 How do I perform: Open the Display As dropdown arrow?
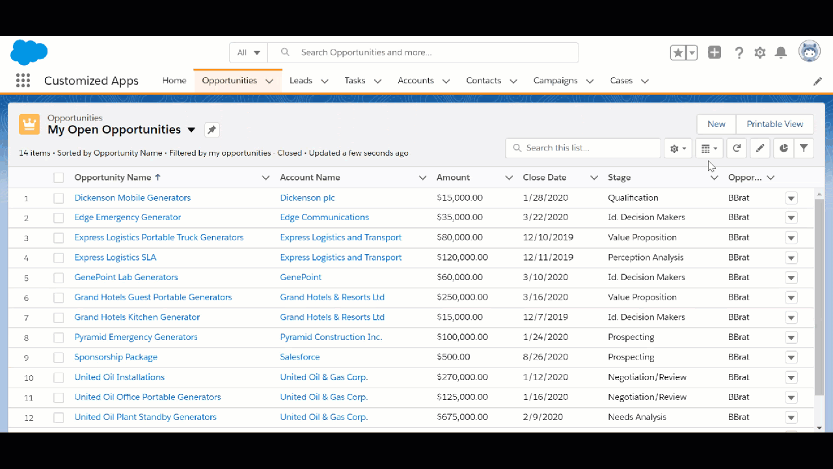[x=714, y=148]
